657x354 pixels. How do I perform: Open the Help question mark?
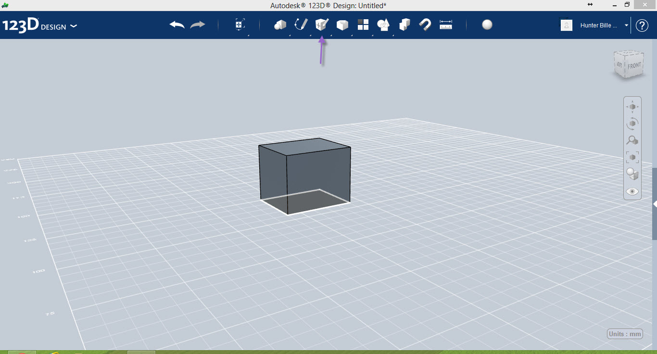click(x=642, y=25)
